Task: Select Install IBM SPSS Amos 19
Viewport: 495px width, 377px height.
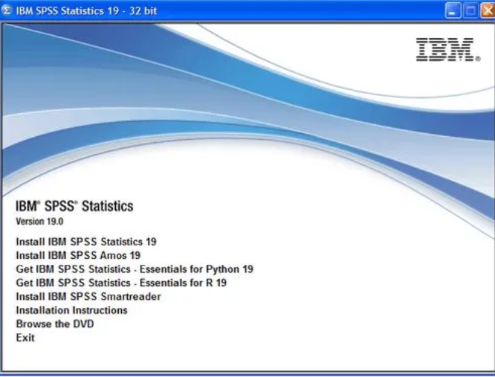Action: [x=79, y=255]
